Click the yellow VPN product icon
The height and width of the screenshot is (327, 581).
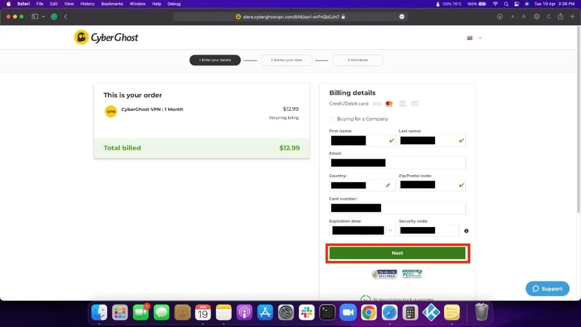(x=111, y=111)
